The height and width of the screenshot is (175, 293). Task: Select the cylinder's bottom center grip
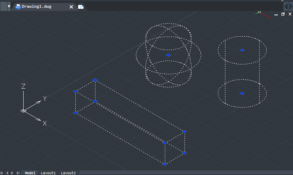(x=242, y=93)
